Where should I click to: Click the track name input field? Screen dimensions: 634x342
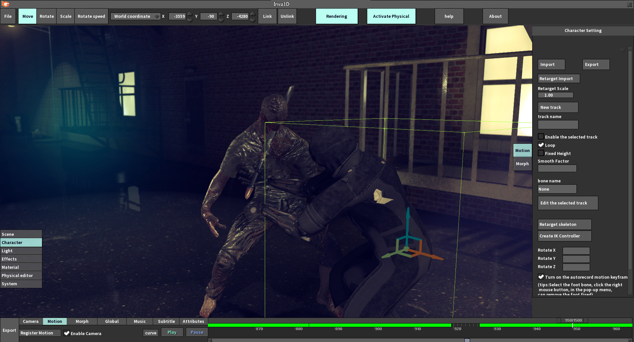coord(558,124)
